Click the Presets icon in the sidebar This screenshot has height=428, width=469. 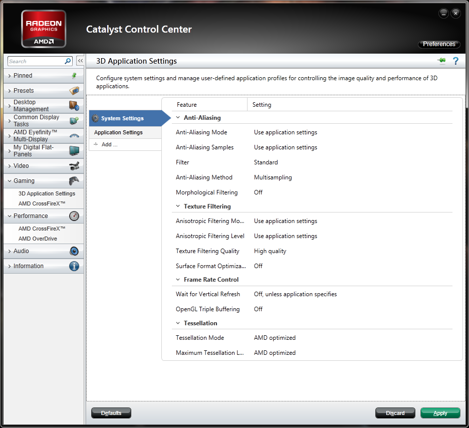point(74,91)
